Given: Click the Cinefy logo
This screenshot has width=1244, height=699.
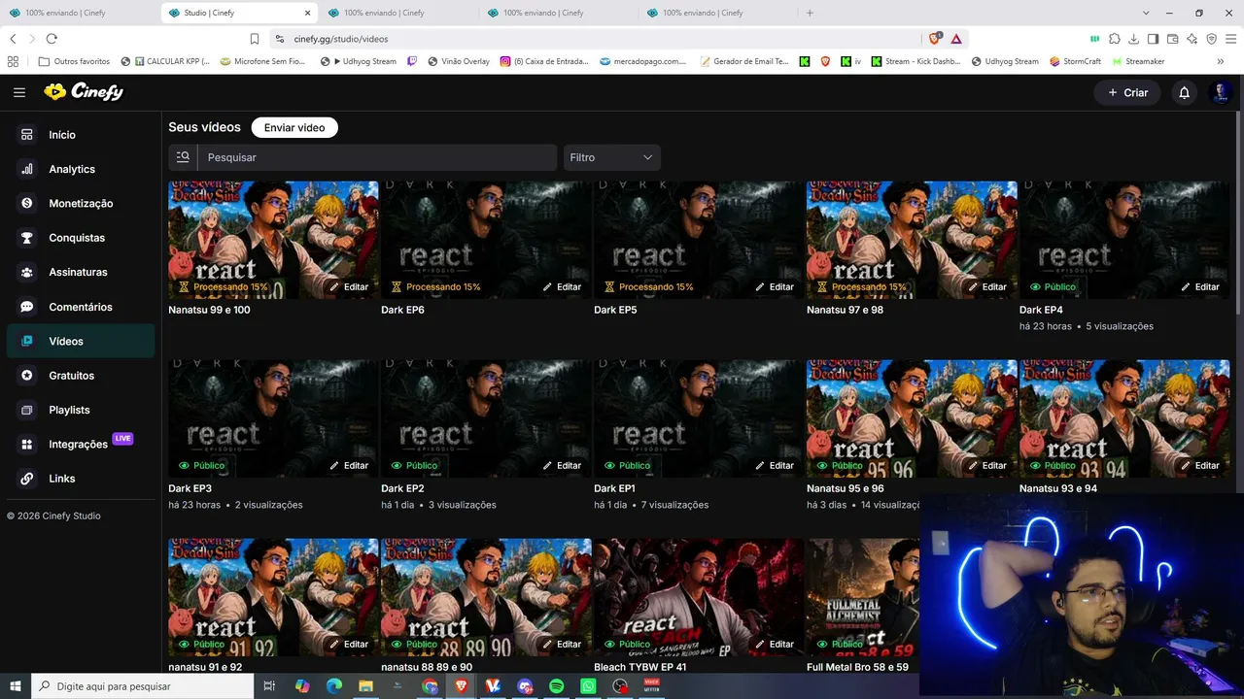Looking at the screenshot, I should (x=84, y=92).
